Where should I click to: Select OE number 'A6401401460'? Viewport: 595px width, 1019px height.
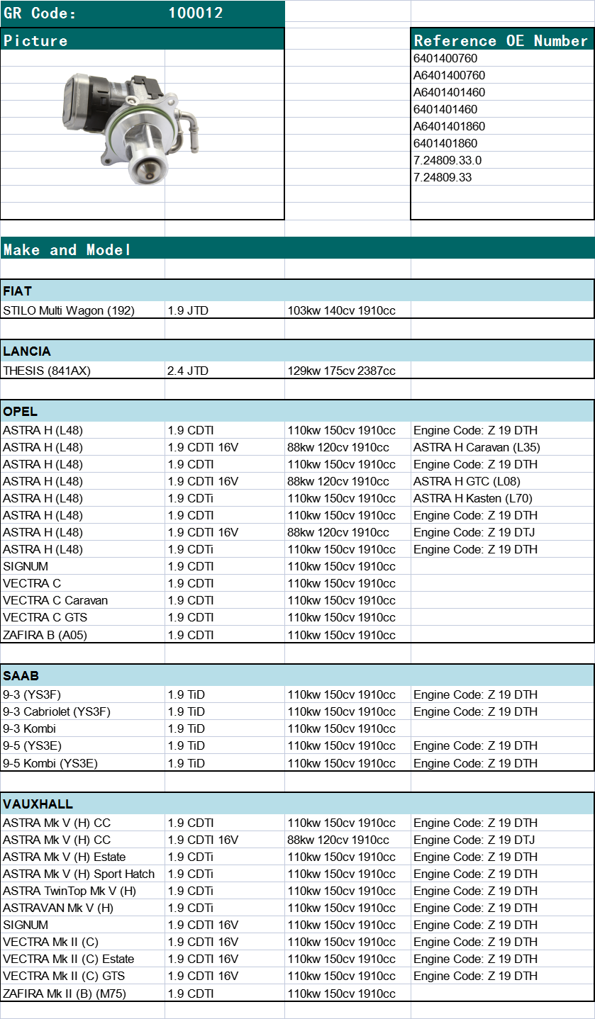coord(449,92)
